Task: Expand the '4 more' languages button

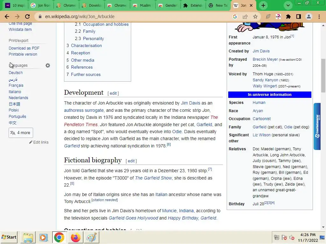Action: pos(21,133)
